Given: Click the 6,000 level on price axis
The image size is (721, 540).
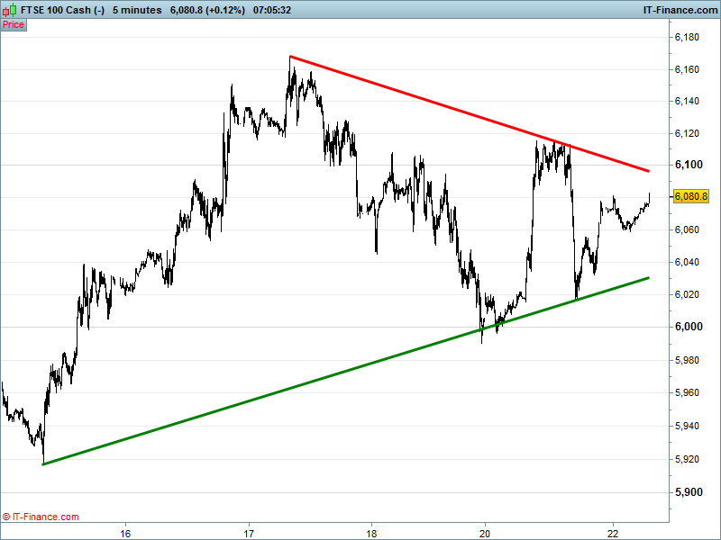Looking at the screenshot, I should 689,327.
